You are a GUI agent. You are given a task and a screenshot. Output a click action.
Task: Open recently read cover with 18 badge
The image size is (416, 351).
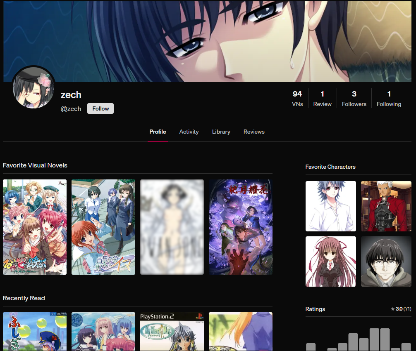pyautogui.click(x=103, y=332)
